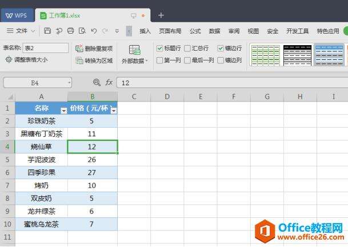Image resolution: width=348 pixels, height=247 pixels.
Task: Check the 汇总行 checkbox
Action: pyautogui.click(x=187, y=48)
